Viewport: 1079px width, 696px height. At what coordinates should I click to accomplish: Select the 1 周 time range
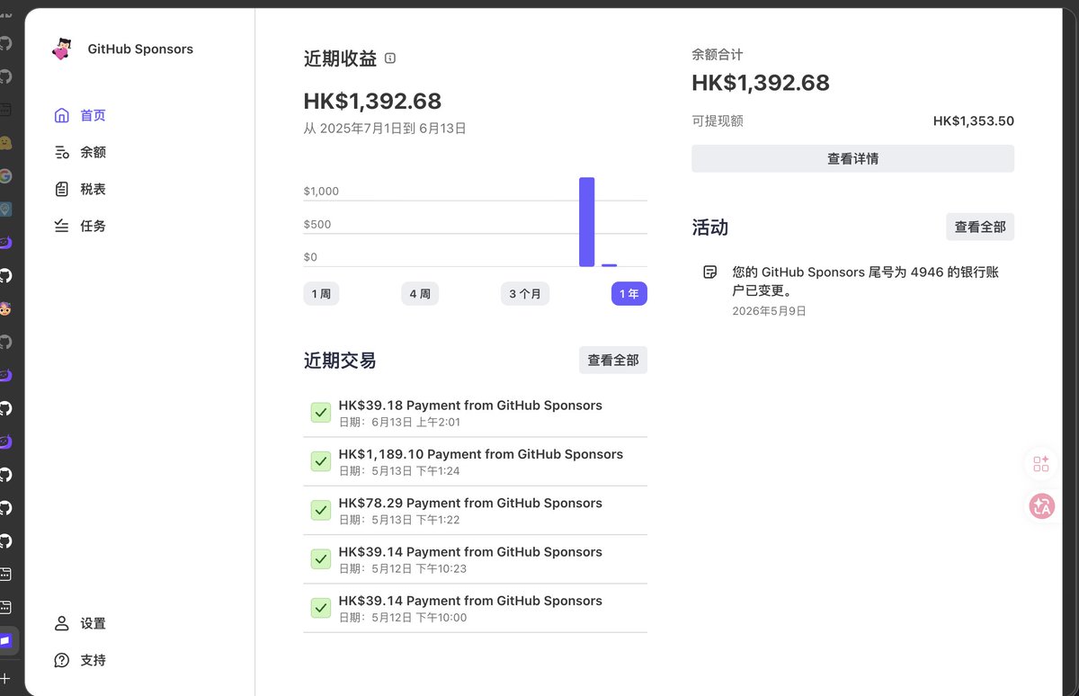click(x=321, y=294)
